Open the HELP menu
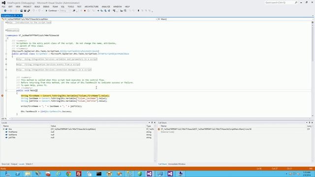Viewport: 315px width, 177px height. pos(127,6)
